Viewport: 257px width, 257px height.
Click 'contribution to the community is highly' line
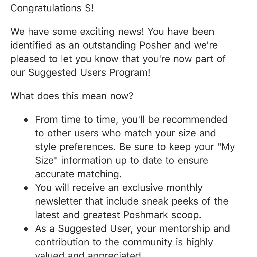124,242
